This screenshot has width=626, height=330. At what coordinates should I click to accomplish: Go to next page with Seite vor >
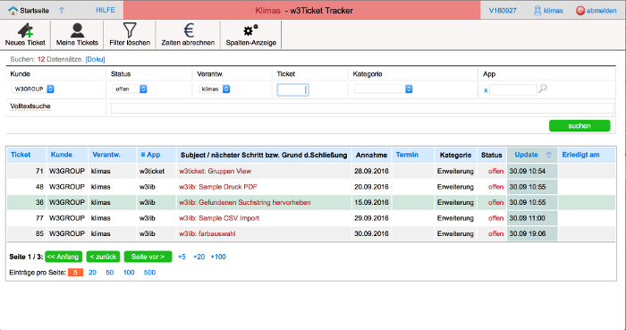148,257
